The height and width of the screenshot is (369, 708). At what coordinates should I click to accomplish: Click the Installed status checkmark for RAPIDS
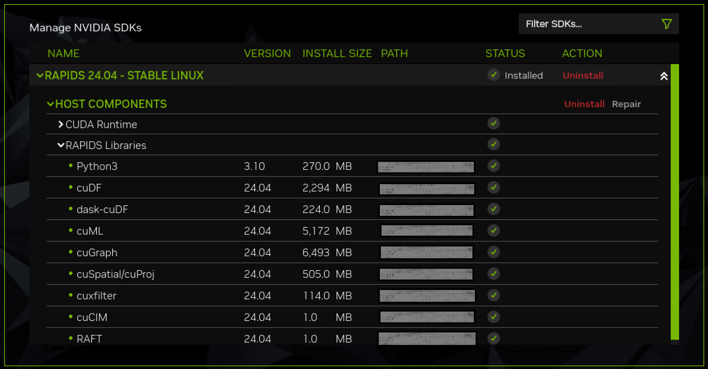point(494,74)
